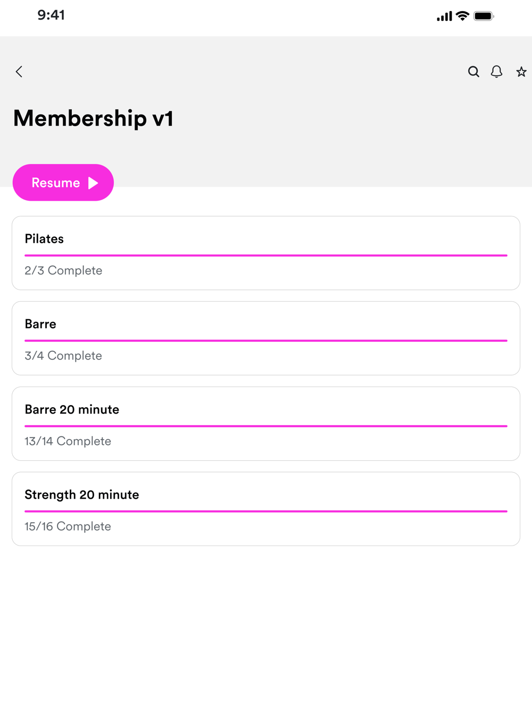The image size is (532, 710).
Task: Click the Barre 20 minute progress bar
Action: coord(266,426)
